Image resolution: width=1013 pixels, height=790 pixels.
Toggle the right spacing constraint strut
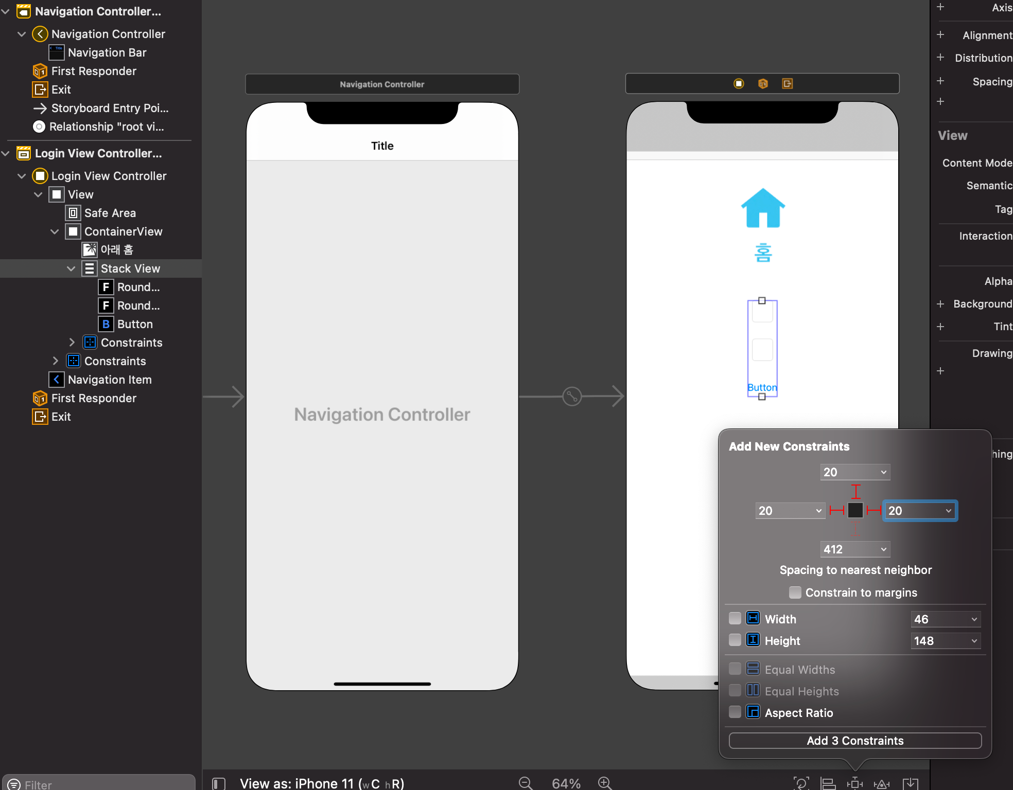874,510
